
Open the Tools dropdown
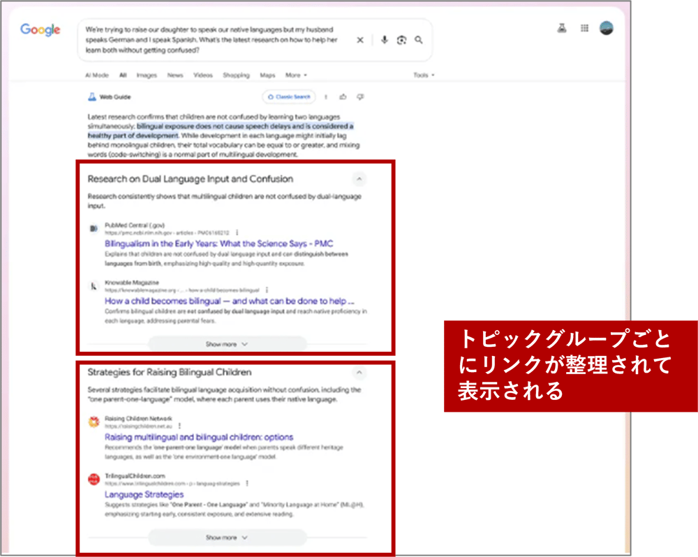click(x=423, y=75)
